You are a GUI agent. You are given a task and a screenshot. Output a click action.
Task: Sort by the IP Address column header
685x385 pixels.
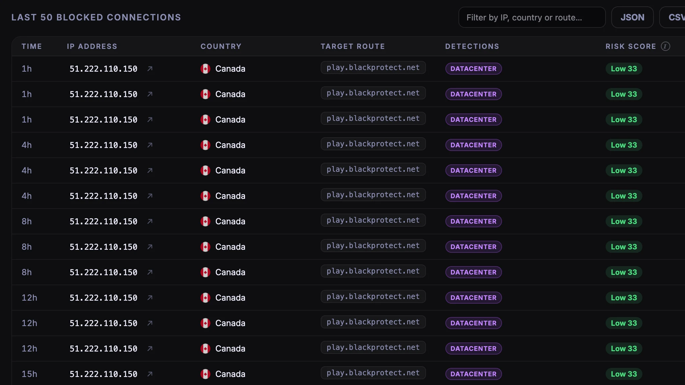(x=92, y=46)
